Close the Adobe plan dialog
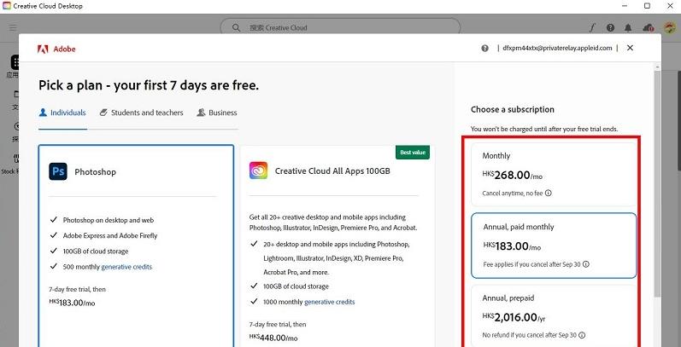681x347 pixels. 630,48
